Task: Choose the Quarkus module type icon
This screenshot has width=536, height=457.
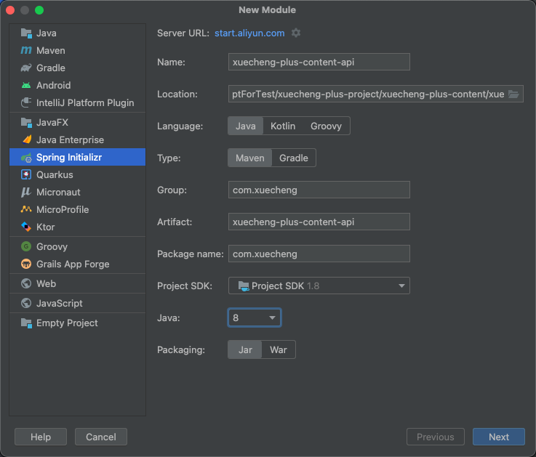Action: click(x=26, y=175)
